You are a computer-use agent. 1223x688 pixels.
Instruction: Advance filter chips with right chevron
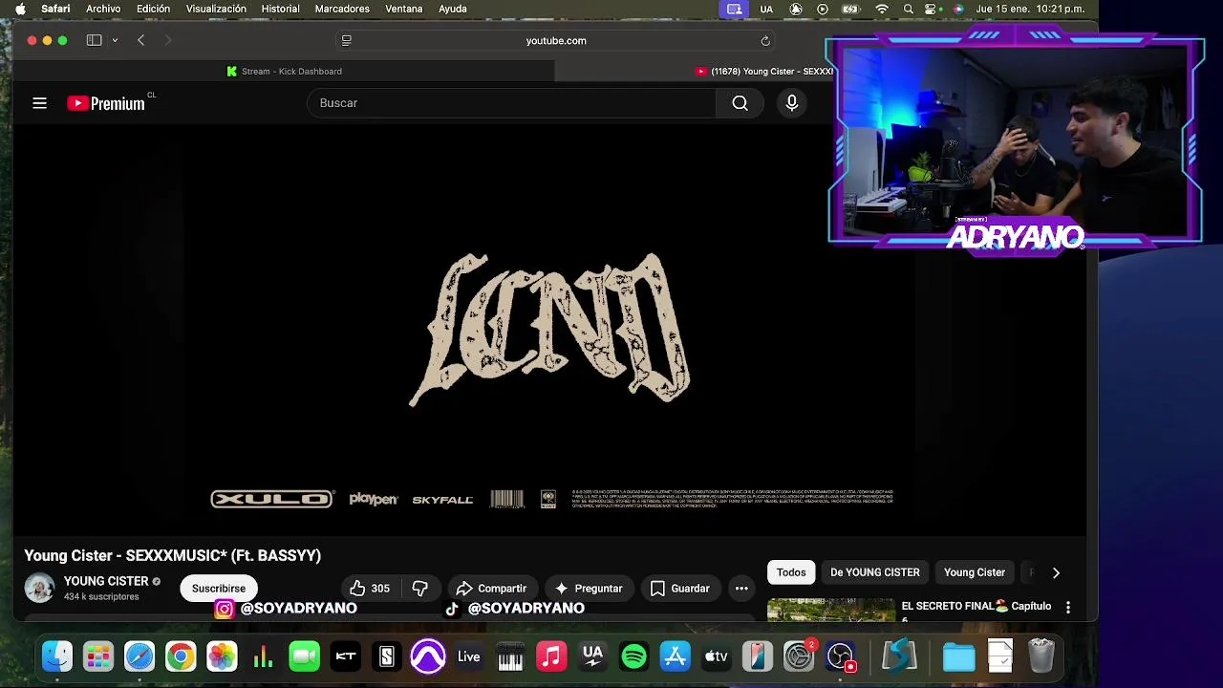tap(1056, 572)
